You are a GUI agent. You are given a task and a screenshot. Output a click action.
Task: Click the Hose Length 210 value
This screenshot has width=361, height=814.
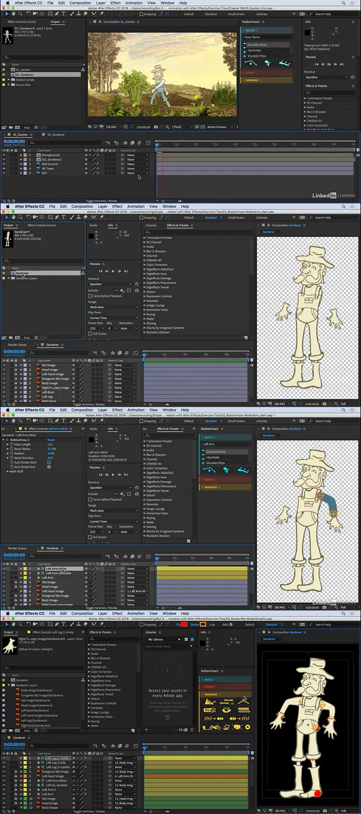50,445
